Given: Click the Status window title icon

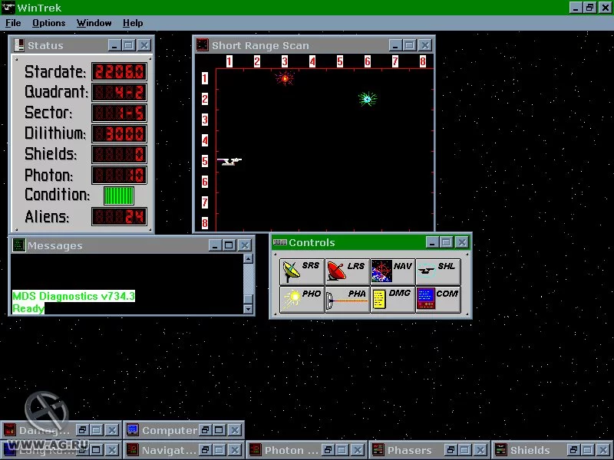Looking at the screenshot, I should (x=18, y=45).
